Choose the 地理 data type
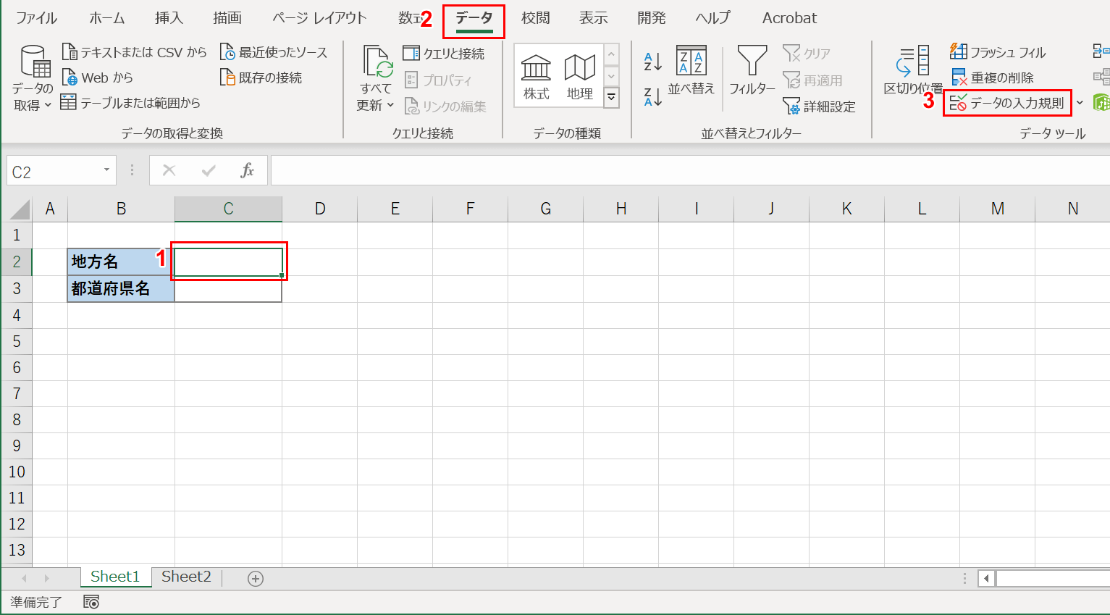Screen dimensions: 1110x615 point(579,77)
